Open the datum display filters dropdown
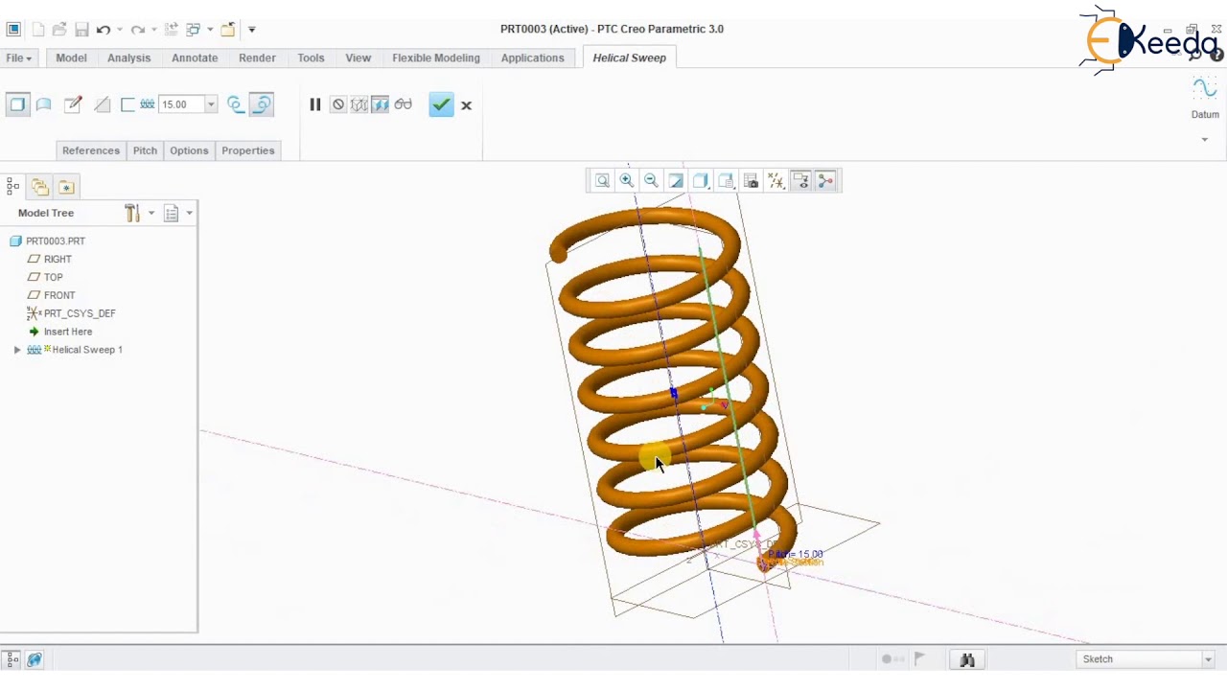This screenshot has width=1227, height=690. [x=776, y=180]
